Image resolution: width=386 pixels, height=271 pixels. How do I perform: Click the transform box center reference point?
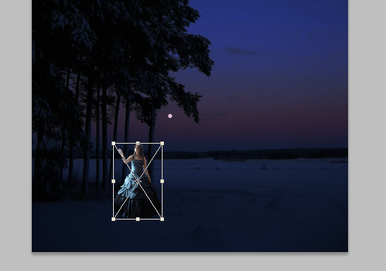138,182
